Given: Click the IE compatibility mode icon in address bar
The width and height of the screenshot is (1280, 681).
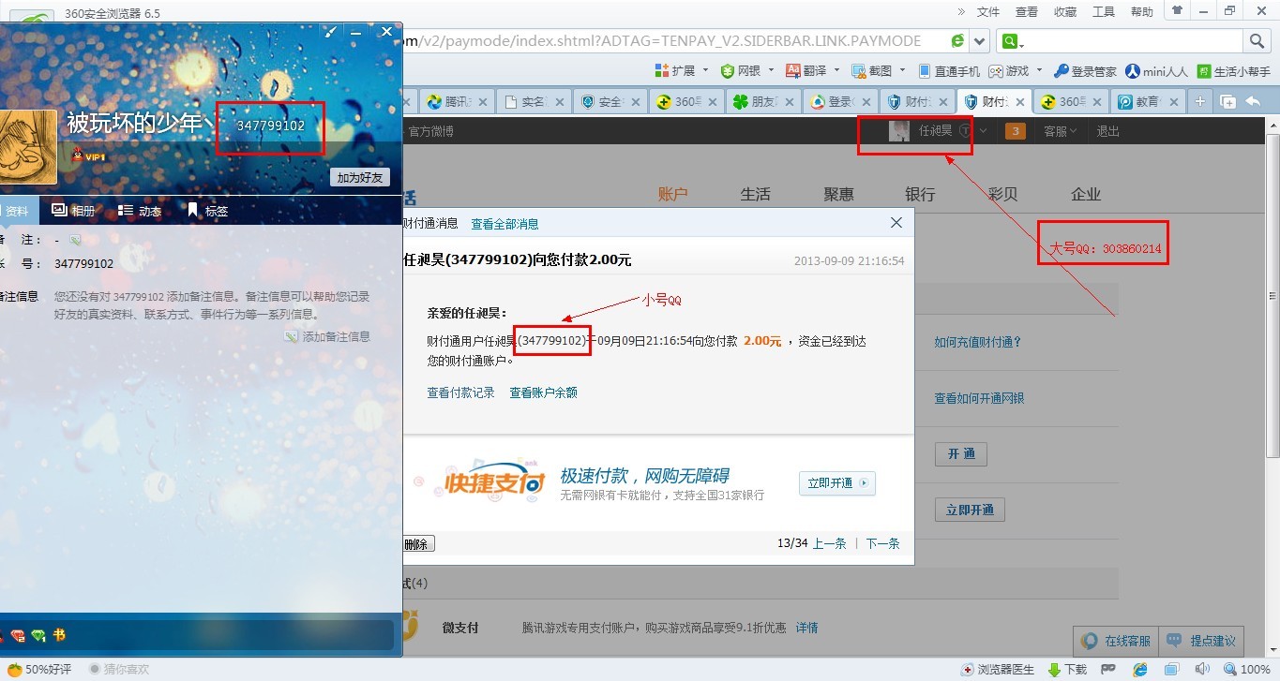Looking at the screenshot, I should pyautogui.click(x=957, y=41).
